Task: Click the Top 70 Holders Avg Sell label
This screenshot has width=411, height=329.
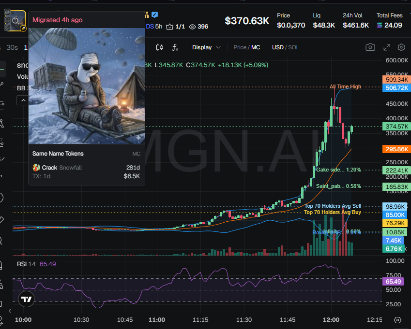Action: point(333,206)
